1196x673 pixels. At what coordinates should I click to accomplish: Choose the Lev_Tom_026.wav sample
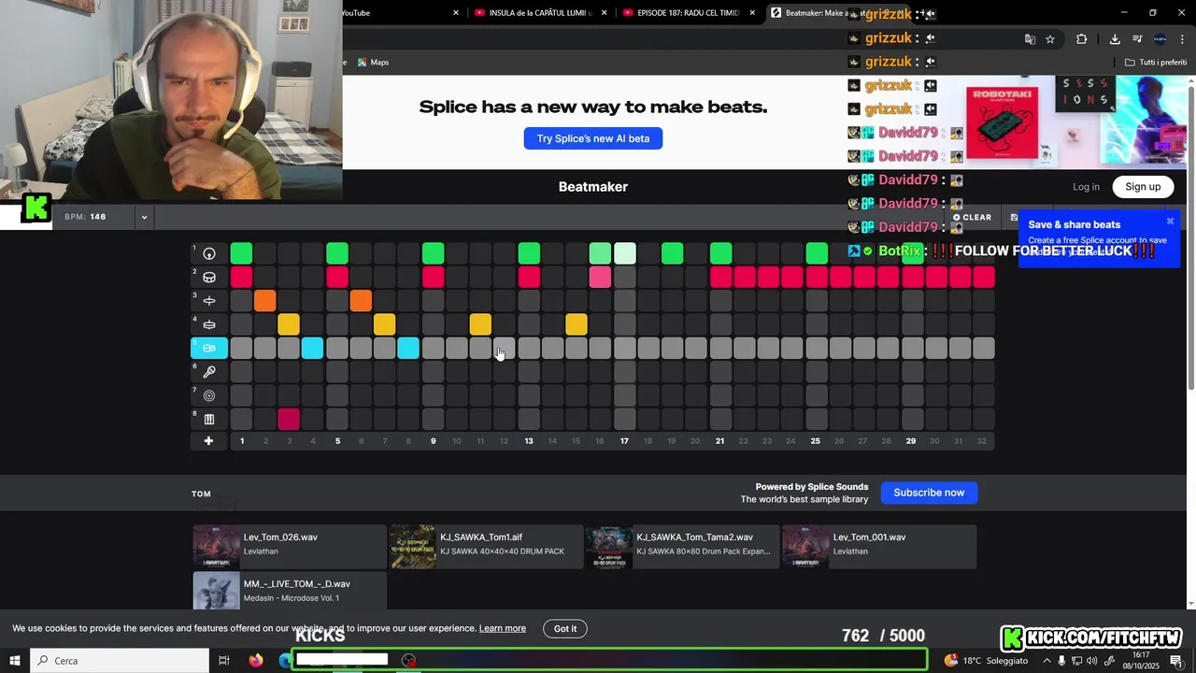[289, 546]
